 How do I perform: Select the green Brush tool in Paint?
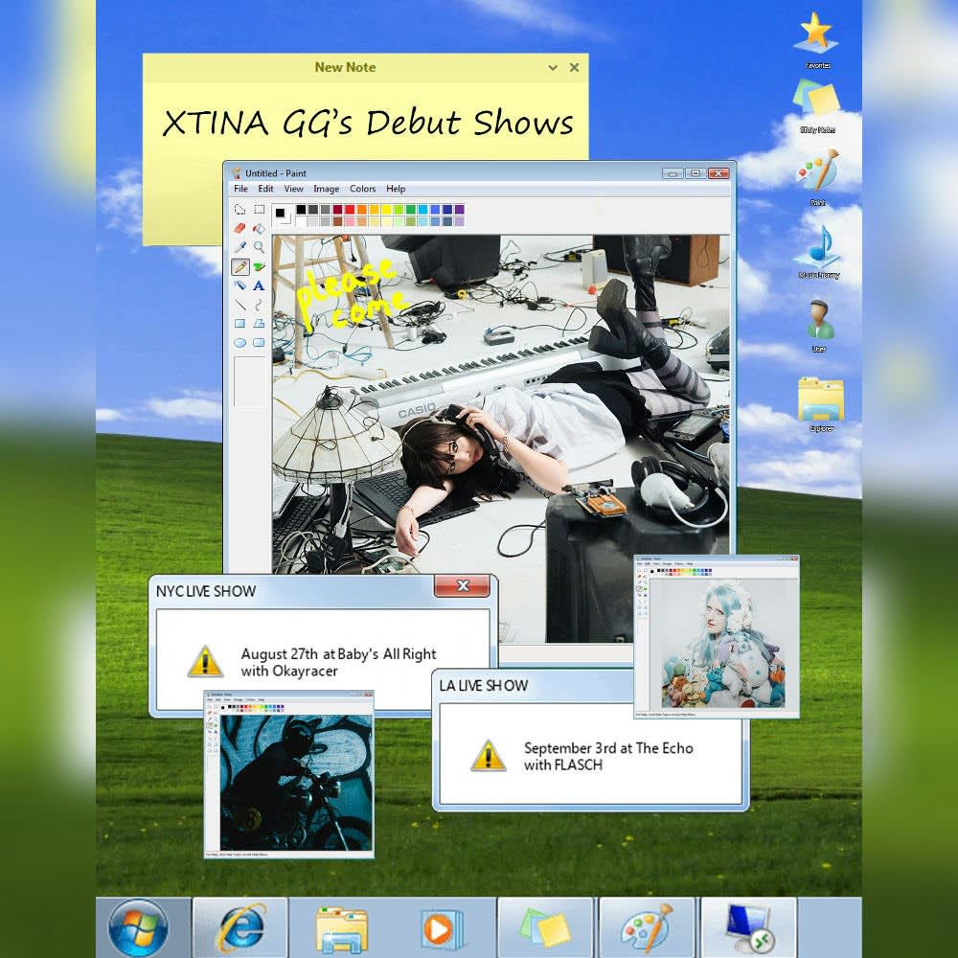(259, 266)
